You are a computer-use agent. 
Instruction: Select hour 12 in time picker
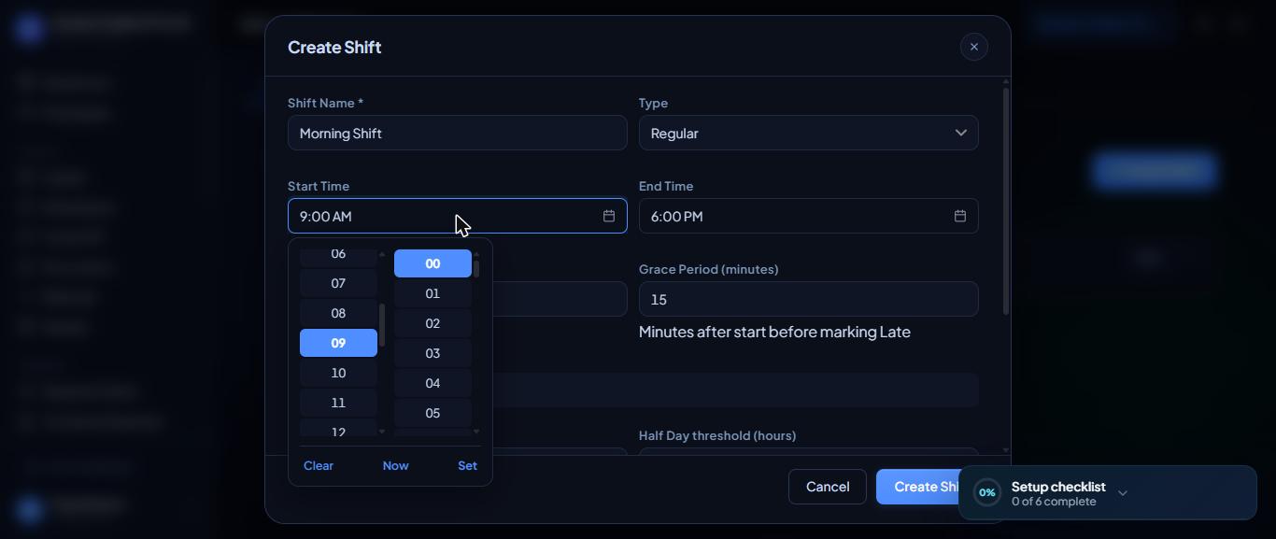pyautogui.click(x=338, y=430)
